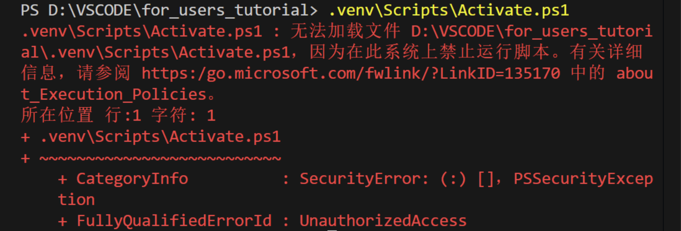
Task: Click the wrapped "tion" text fragment
Action: [x=76, y=200]
